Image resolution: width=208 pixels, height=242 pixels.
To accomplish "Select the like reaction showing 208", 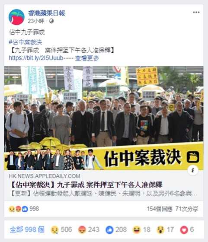I will (116, 229).
